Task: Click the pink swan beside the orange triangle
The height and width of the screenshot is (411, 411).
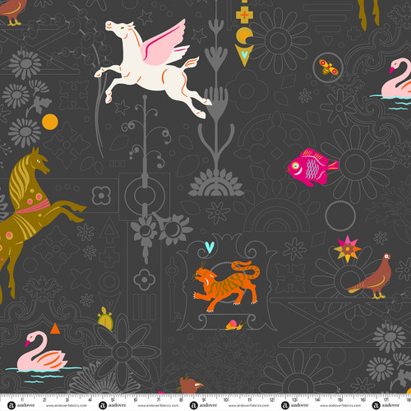Action: [x=41, y=352]
